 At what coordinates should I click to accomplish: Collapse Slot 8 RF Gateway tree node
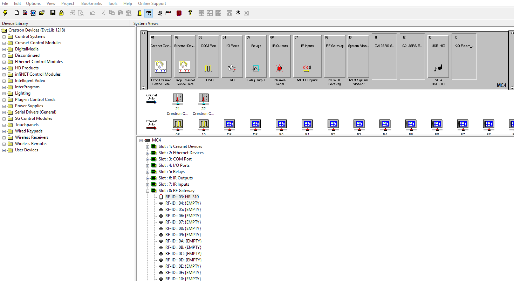(x=148, y=191)
